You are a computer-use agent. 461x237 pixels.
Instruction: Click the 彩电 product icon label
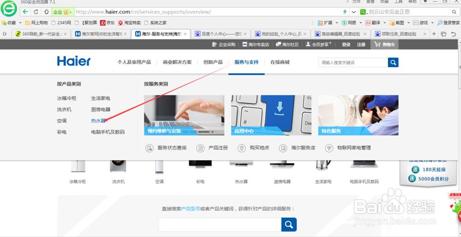(x=200, y=182)
